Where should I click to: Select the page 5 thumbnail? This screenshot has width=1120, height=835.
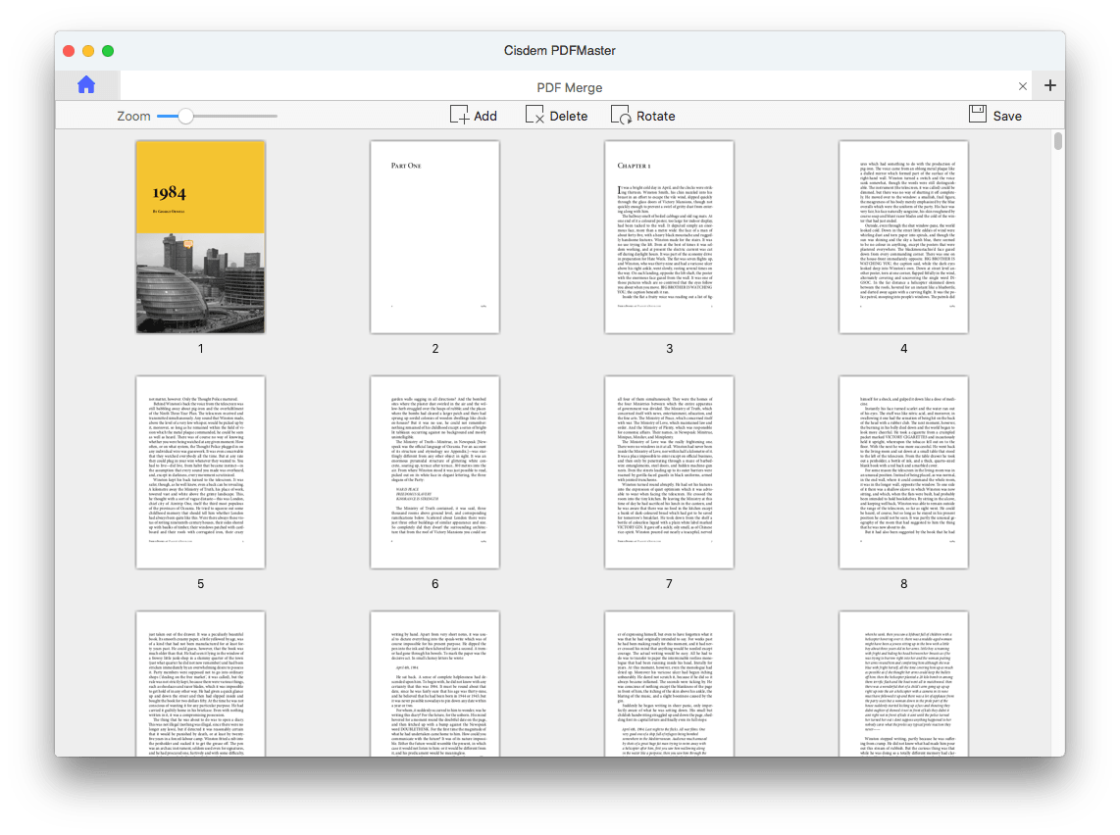(200, 471)
